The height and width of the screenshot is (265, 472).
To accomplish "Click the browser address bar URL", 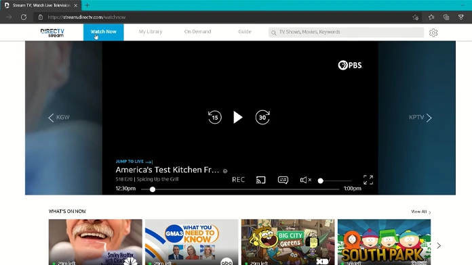I will pyautogui.click(x=87, y=17).
